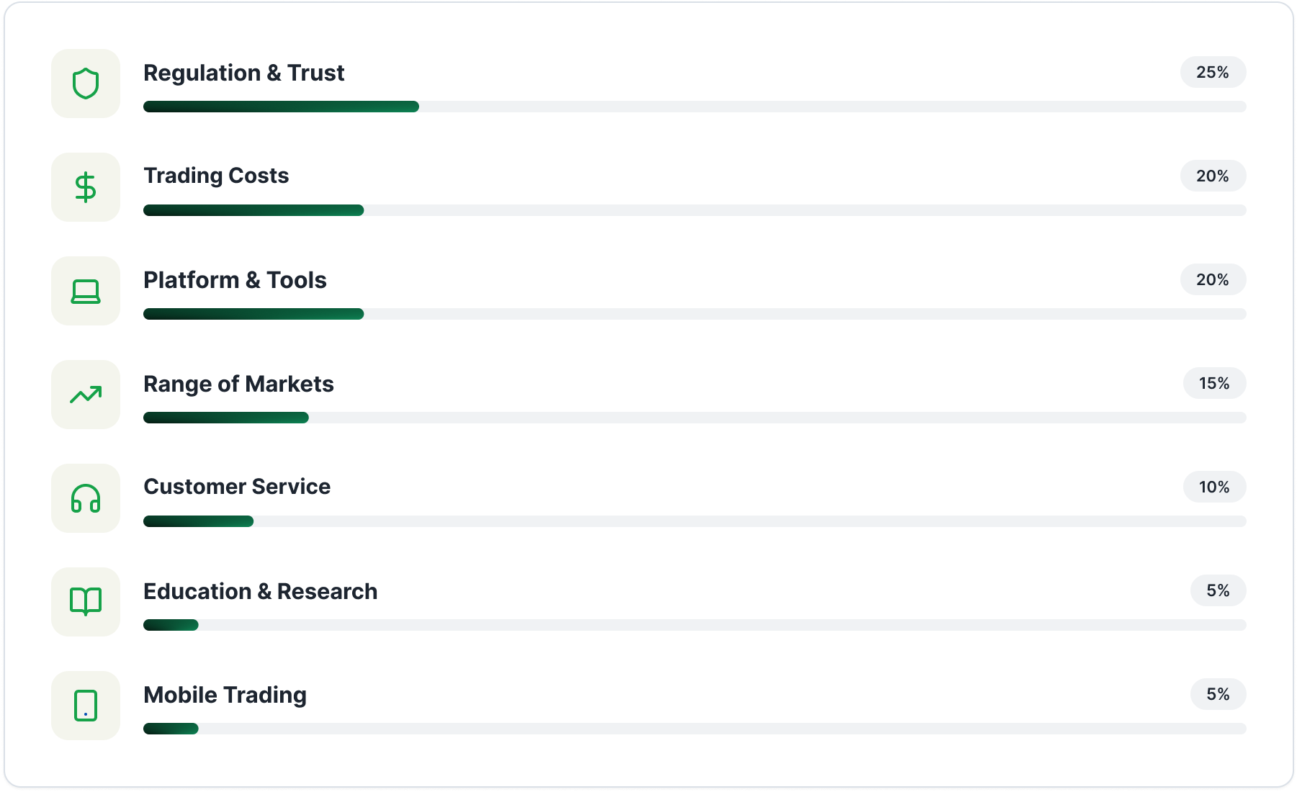
Task: Click the 10% Customer Service badge
Action: (x=1214, y=487)
